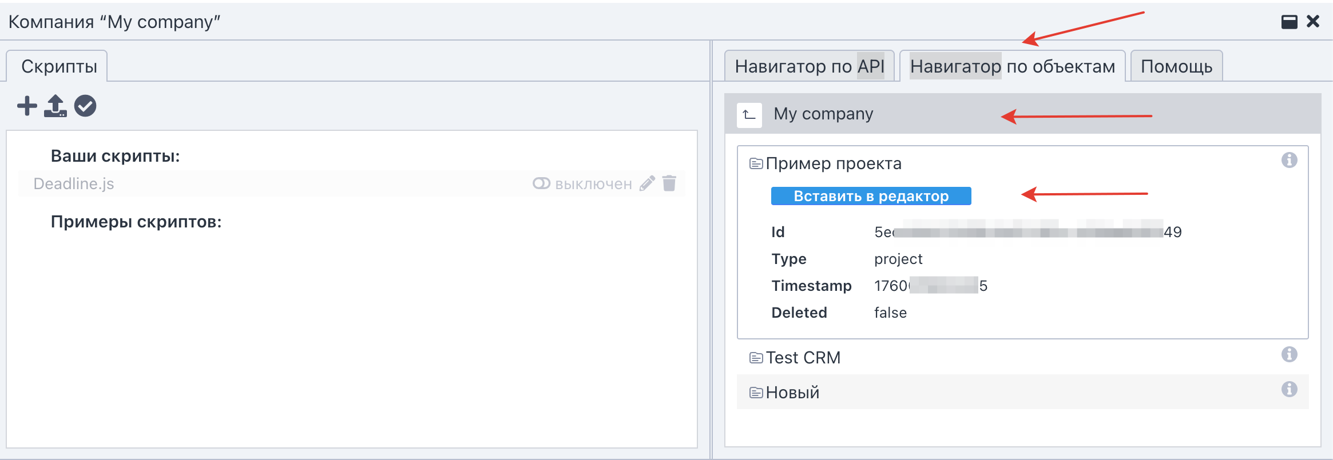Open the Помощь tab

pyautogui.click(x=1176, y=67)
